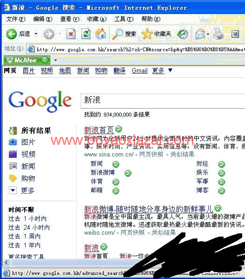Click the yellow tag icon beside 购物

tap(13, 178)
